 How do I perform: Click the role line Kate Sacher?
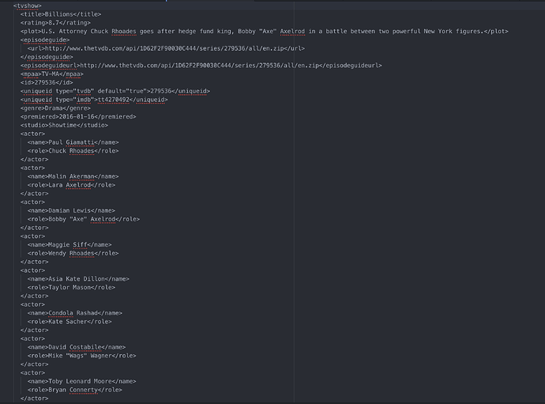[x=70, y=321]
